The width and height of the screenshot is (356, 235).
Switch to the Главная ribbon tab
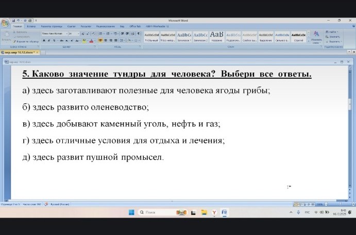click(x=18, y=26)
